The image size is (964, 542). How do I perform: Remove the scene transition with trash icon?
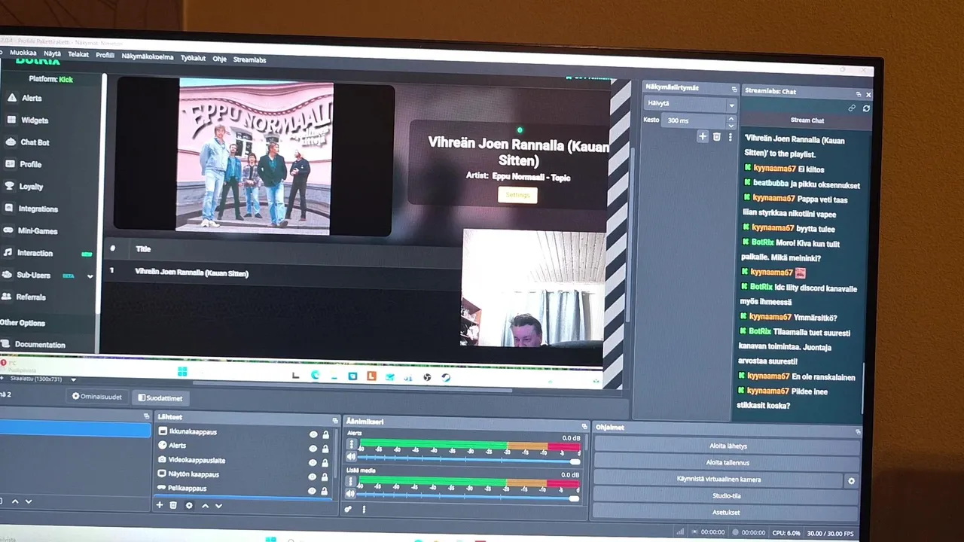[x=717, y=137]
